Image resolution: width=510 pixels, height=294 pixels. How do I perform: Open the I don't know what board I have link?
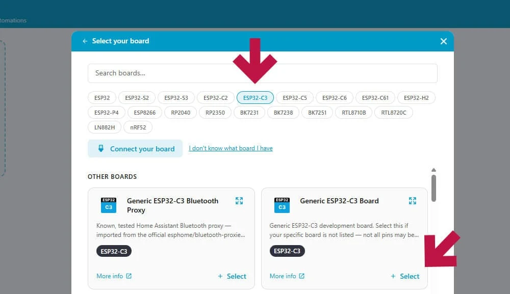tap(231, 148)
